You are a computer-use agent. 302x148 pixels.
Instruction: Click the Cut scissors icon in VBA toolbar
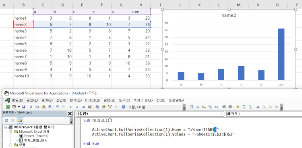[31, 107]
